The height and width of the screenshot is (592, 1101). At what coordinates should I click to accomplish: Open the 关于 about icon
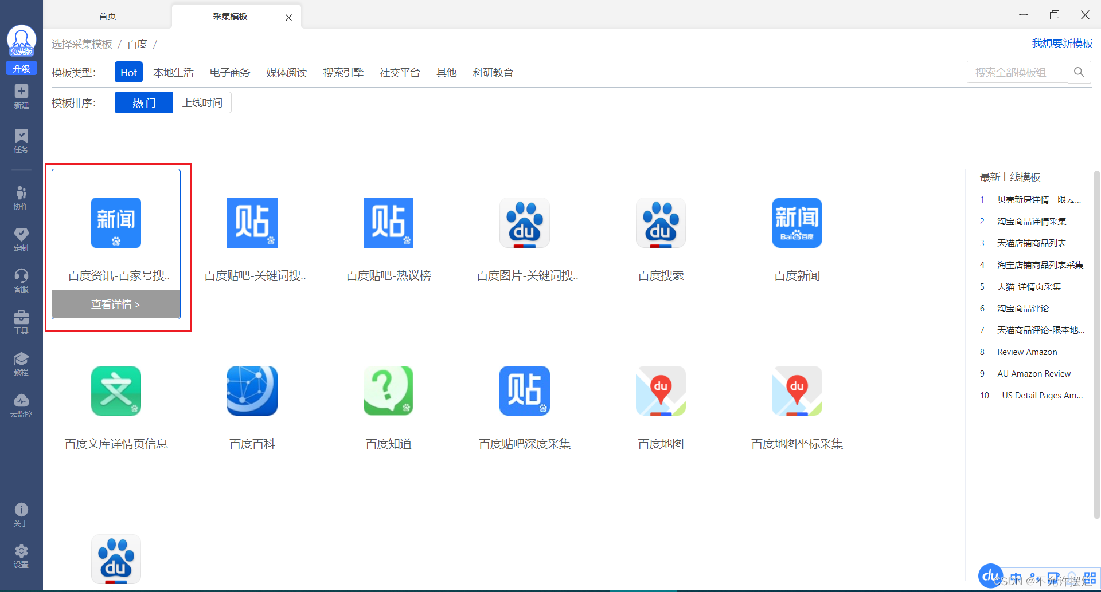tap(21, 515)
